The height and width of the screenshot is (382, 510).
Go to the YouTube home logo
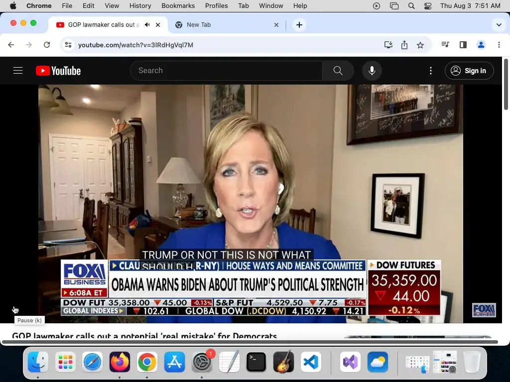click(58, 71)
